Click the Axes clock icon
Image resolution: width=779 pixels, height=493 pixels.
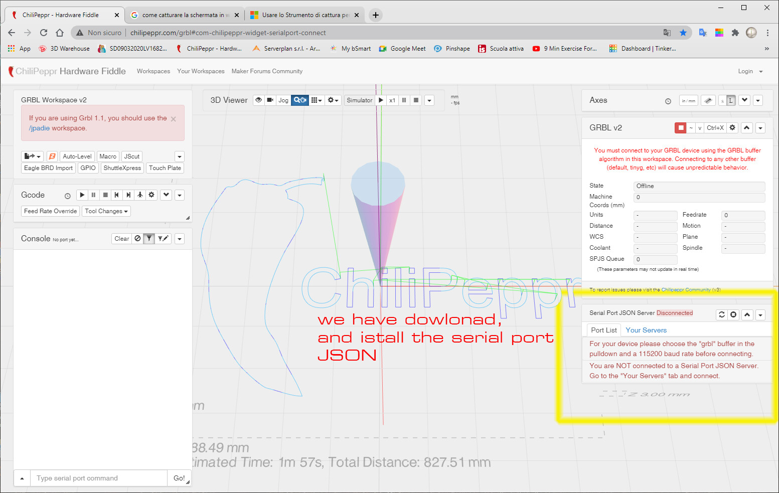pyautogui.click(x=668, y=101)
